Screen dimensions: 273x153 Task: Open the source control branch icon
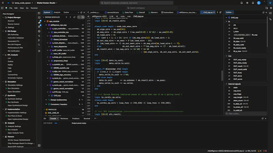pos(39,40)
